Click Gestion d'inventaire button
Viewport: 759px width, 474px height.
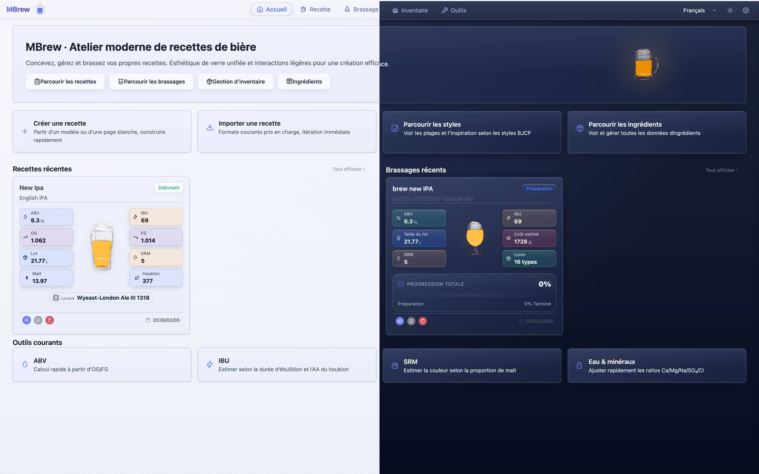tap(235, 82)
